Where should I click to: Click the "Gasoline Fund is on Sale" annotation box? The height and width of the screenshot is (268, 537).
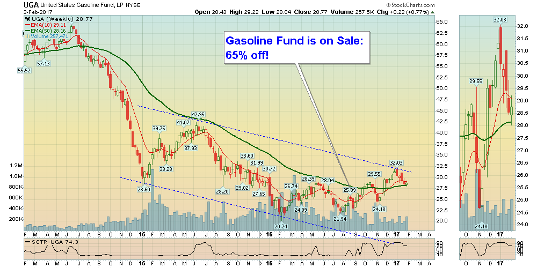[297, 48]
